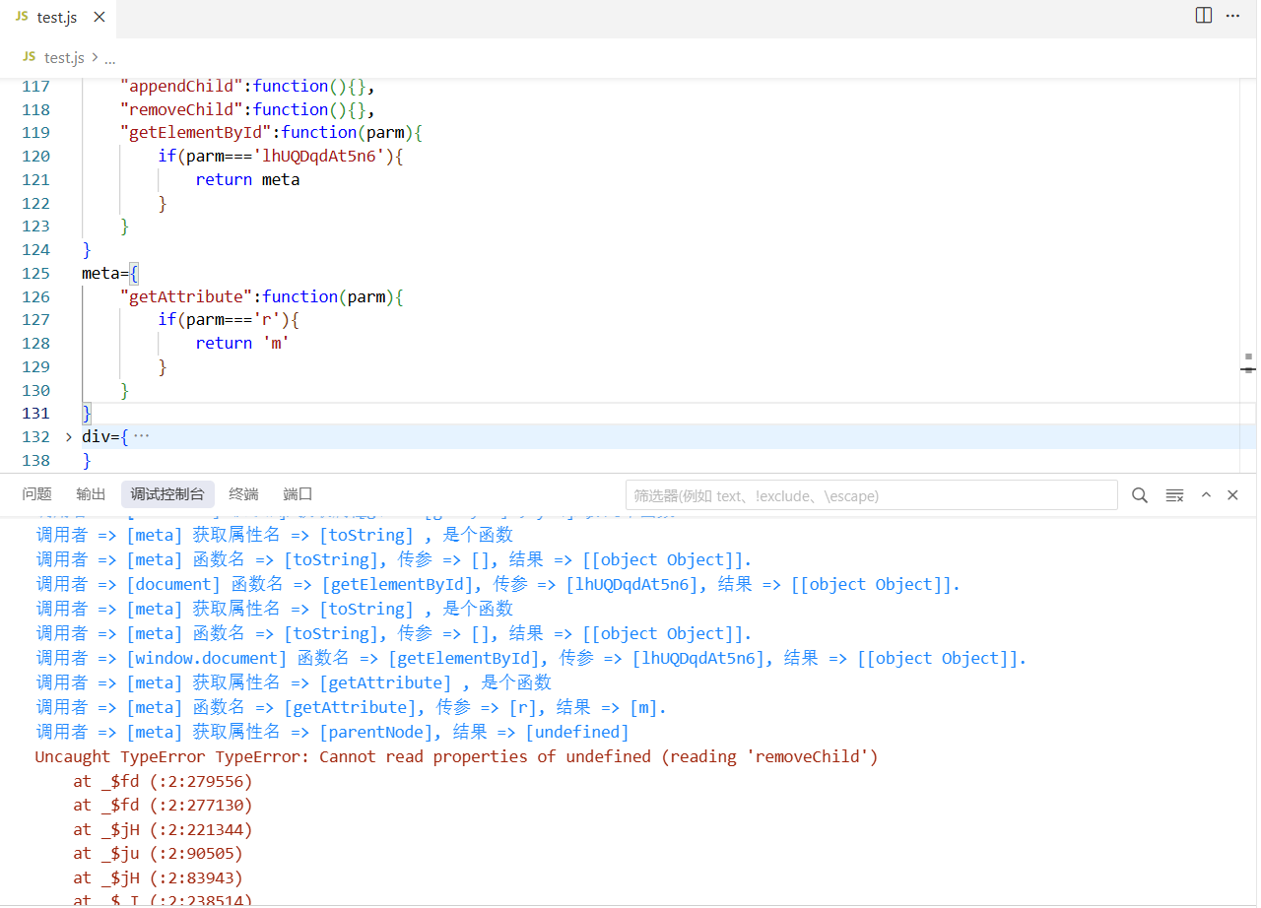Click the JS file icon in breadcrumb

click(29, 57)
